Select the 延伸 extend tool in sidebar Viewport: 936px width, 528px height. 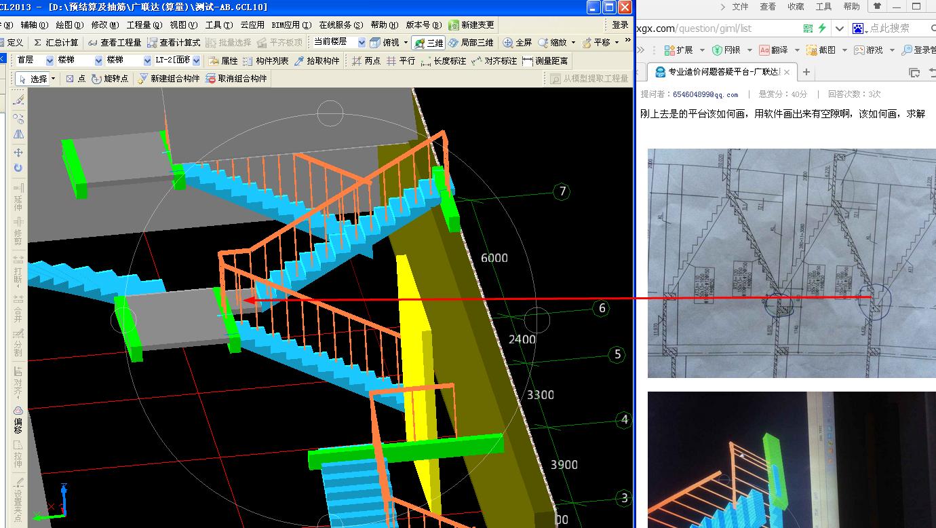point(18,196)
